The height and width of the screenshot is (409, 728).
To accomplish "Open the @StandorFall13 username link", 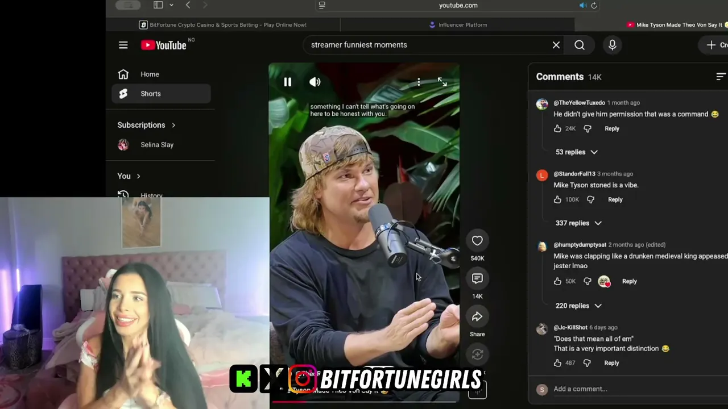I will [574, 174].
